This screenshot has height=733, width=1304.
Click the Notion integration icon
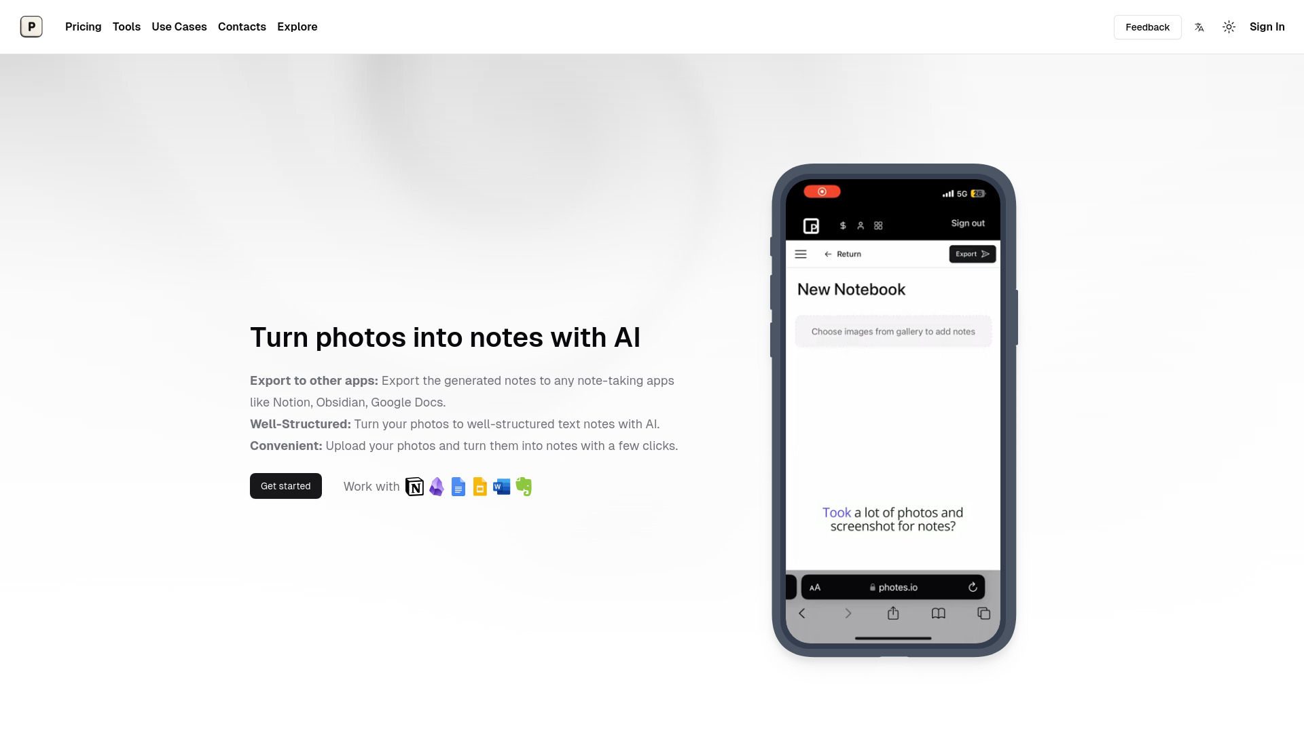click(414, 486)
